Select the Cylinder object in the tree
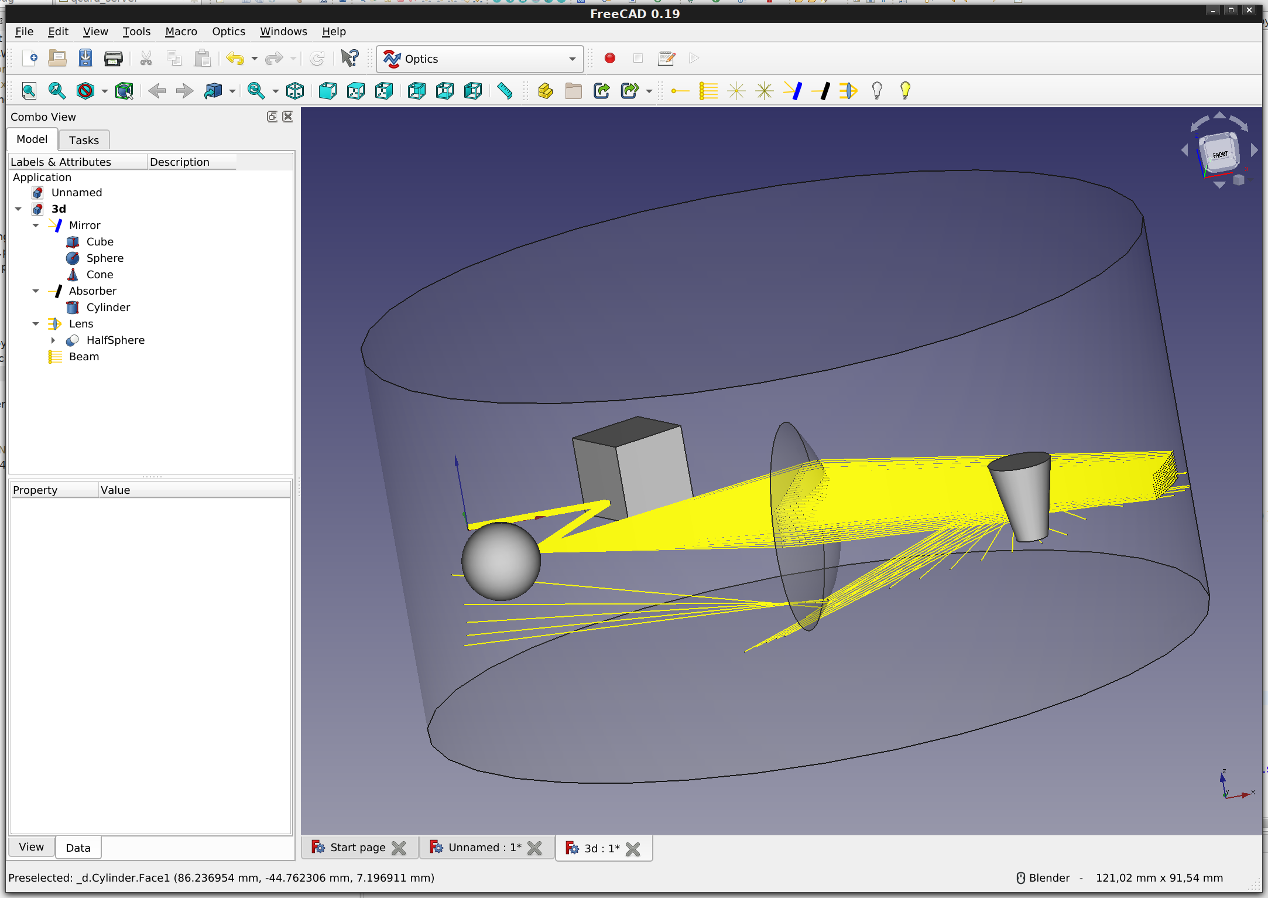This screenshot has width=1268, height=898. (108, 308)
